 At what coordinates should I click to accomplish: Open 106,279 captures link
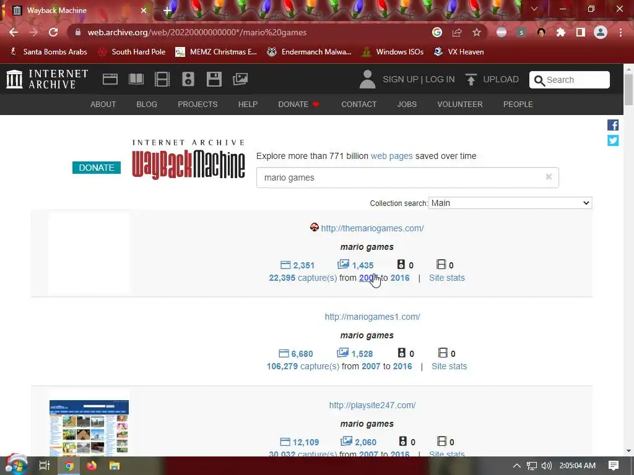click(x=303, y=366)
